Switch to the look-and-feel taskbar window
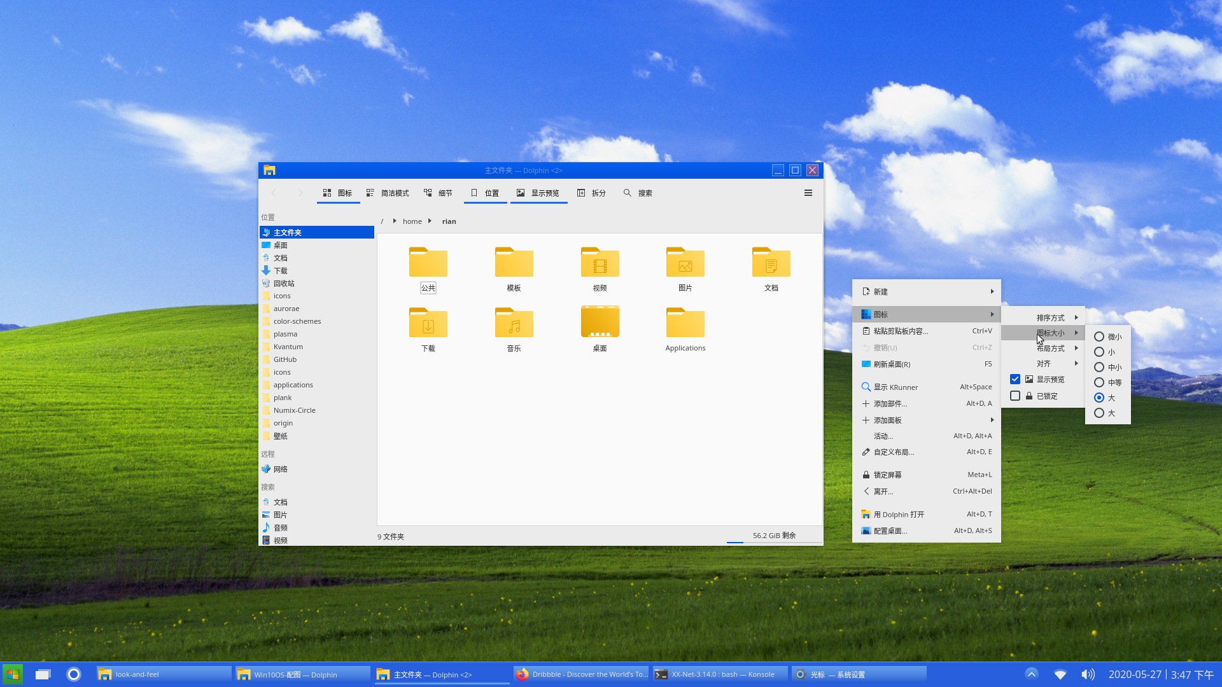Screen dimensions: 1222x687 [x=164, y=674]
